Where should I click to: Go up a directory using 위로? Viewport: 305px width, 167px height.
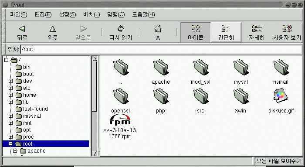tap(53, 33)
